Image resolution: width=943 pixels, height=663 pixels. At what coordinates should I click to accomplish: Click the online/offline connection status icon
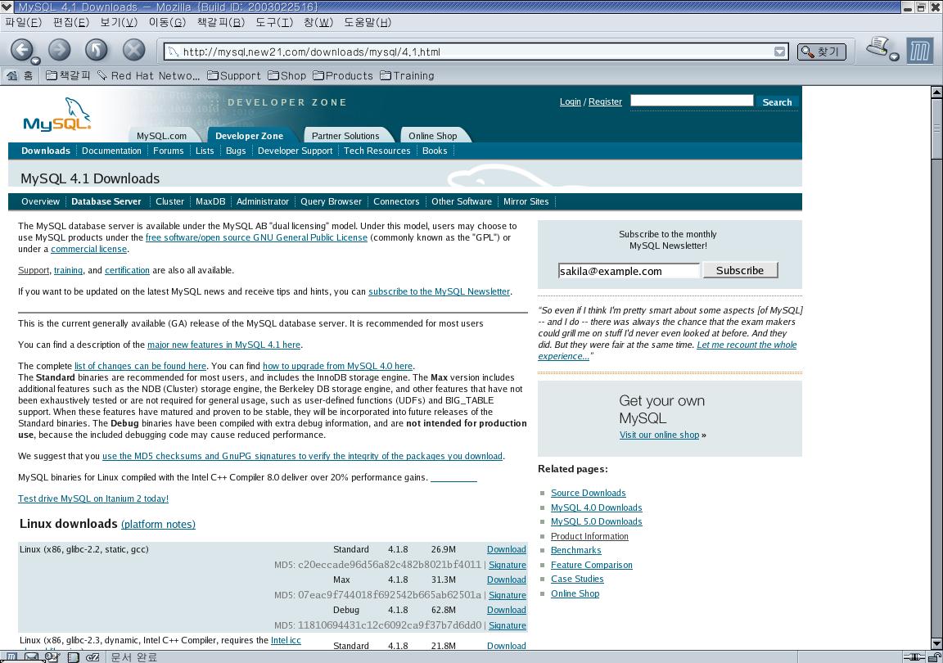click(914, 657)
